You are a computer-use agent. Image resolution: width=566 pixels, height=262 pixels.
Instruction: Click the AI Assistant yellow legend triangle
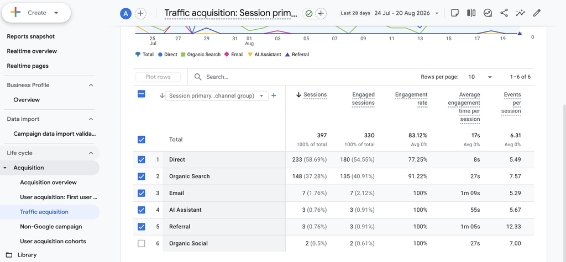click(250, 55)
